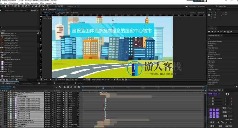238x128 pixels.
Task: Select the Puppet Pin tool
Action: [x=47, y=6]
